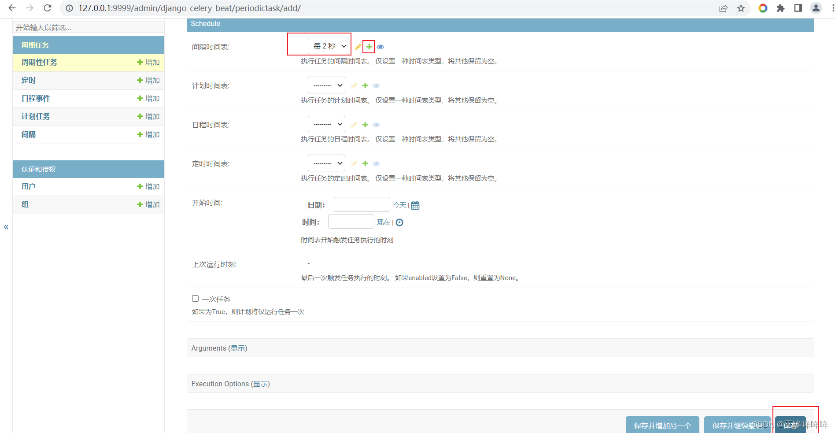Click the 现在 time shortcut link
Viewport: 835px width, 433px height.
point(384,222)
